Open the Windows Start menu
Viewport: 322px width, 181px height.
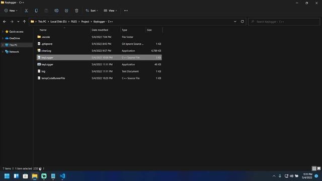click(7, 176)
